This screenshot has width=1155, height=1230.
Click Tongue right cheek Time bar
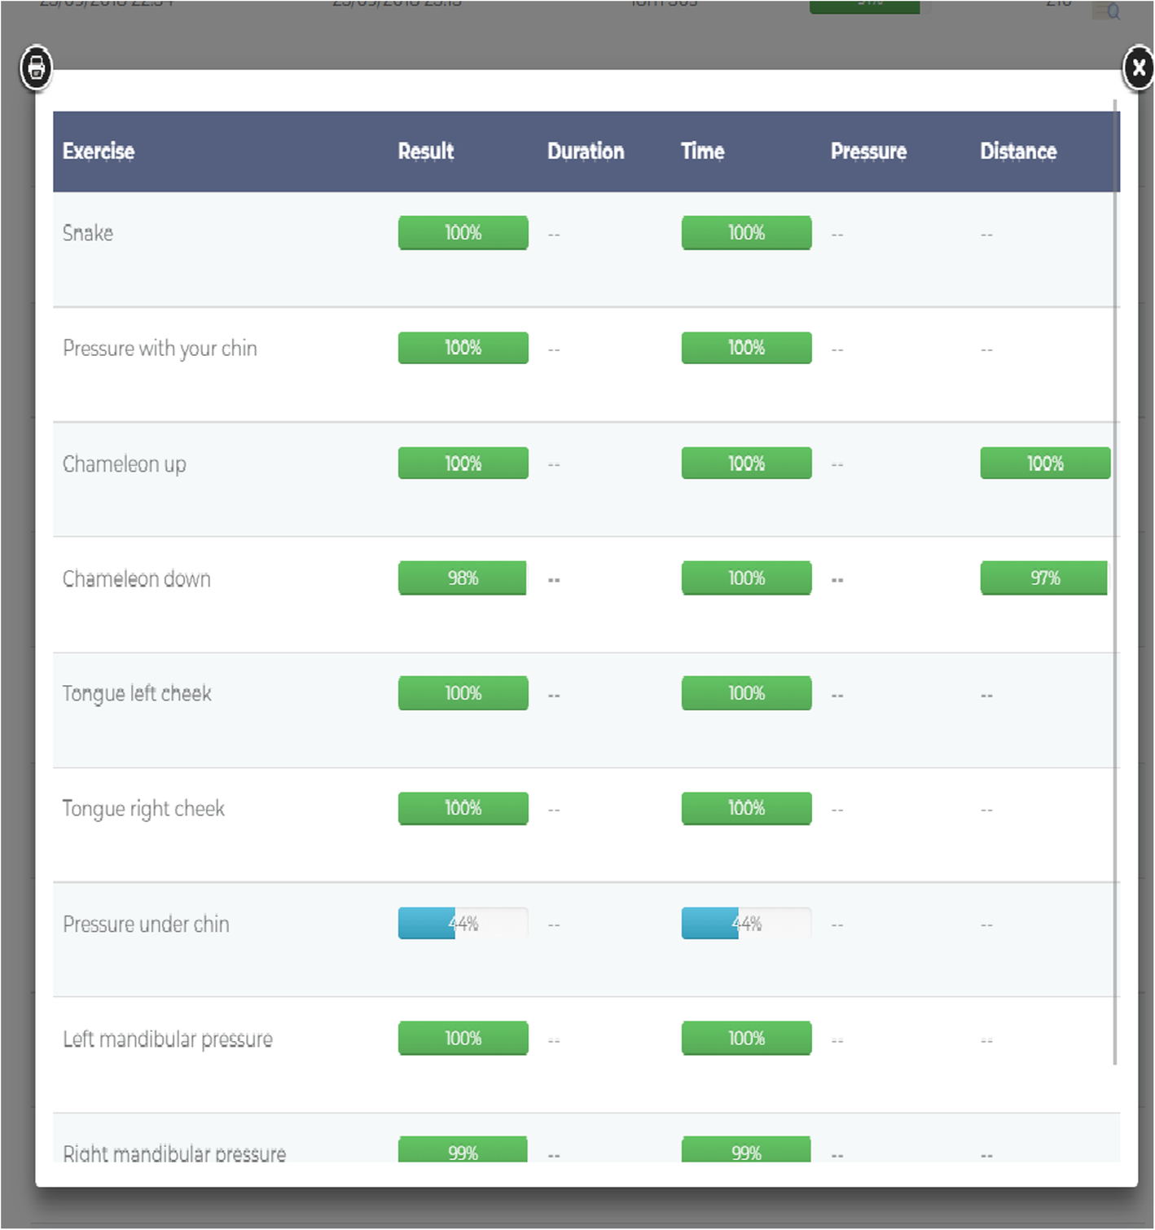coord(746,808)
